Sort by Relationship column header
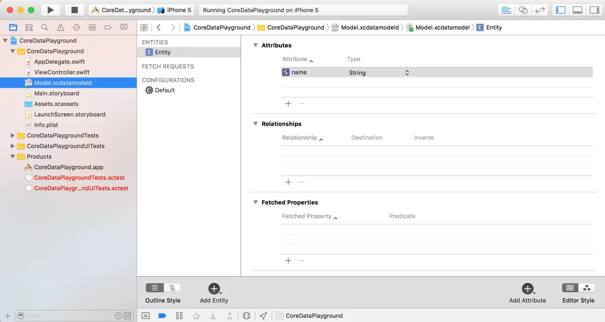 (x=302, y=138)
